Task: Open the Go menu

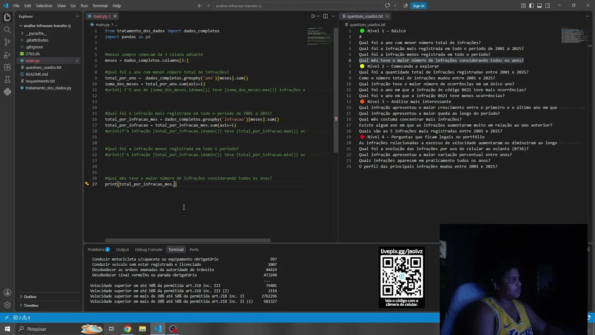Action: pyautogui.click(x=73, y=6)
